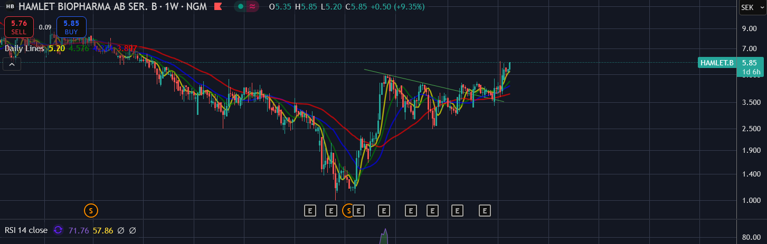The height and width of the screenshot is (244, 767).
Task: Click the 5.76 SELL button
Action: click(x=19, y=27)
